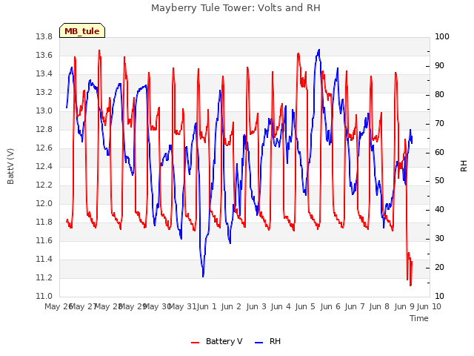Click the 11.6 voltage tick label
Screen dimensions: 474x356
click(44, 240)
